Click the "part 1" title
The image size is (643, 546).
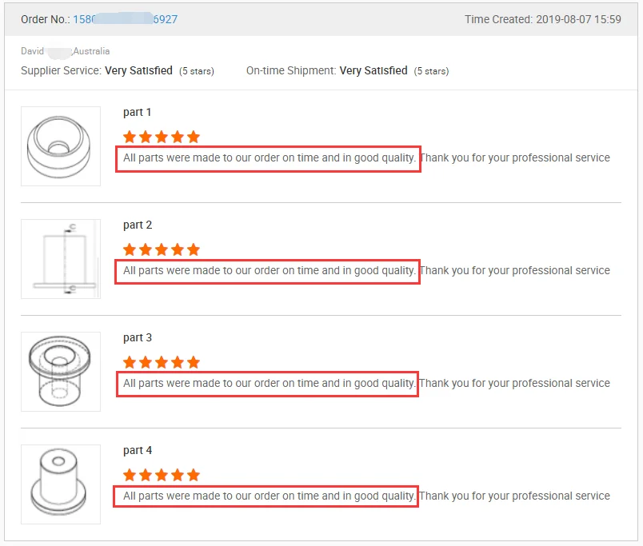pyautogui.click(x=138, y=113)
